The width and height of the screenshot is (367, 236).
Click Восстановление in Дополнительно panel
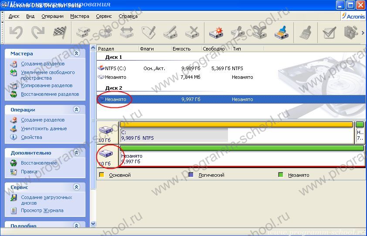[x=39, y=163]
